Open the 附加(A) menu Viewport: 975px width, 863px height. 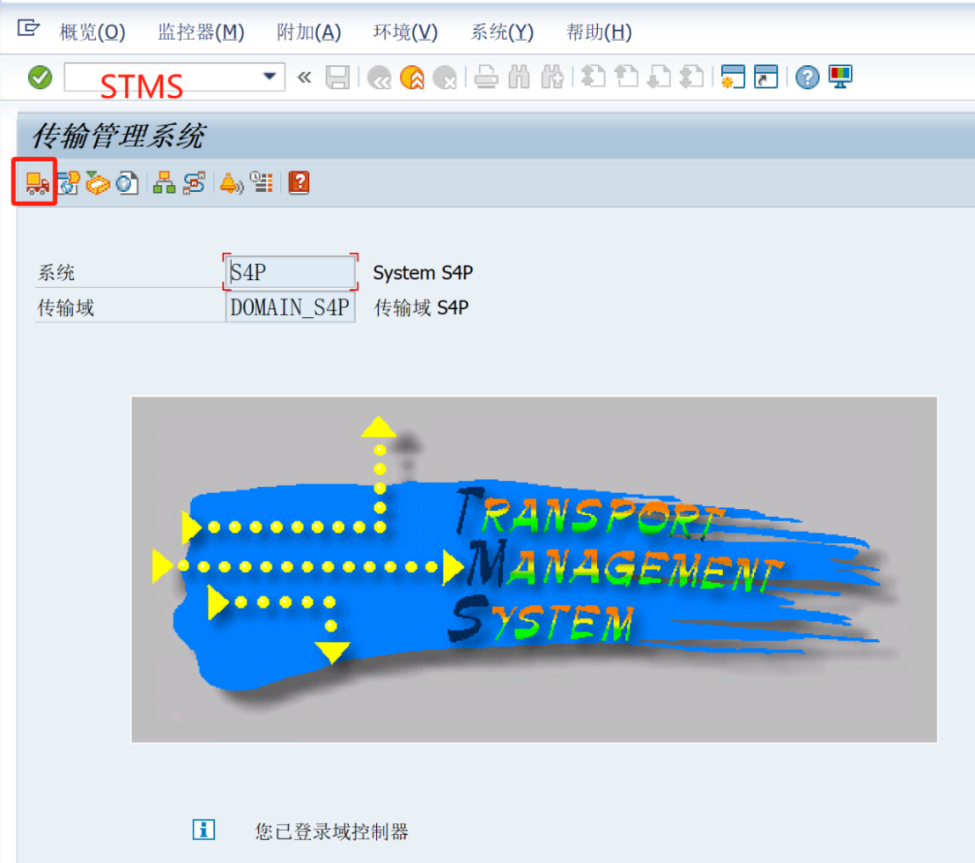(309, 32)
